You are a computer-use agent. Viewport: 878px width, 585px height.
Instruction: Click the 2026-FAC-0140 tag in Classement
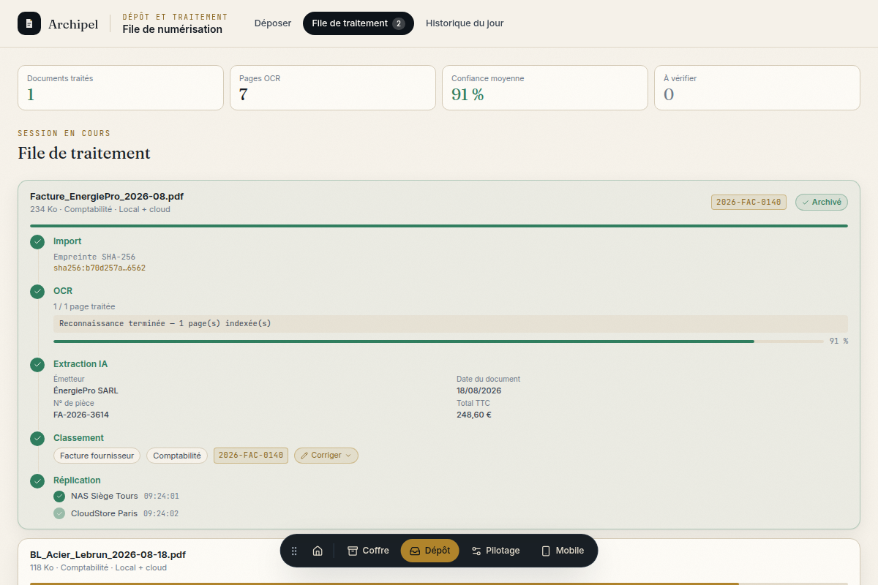(x=251, y=456)
